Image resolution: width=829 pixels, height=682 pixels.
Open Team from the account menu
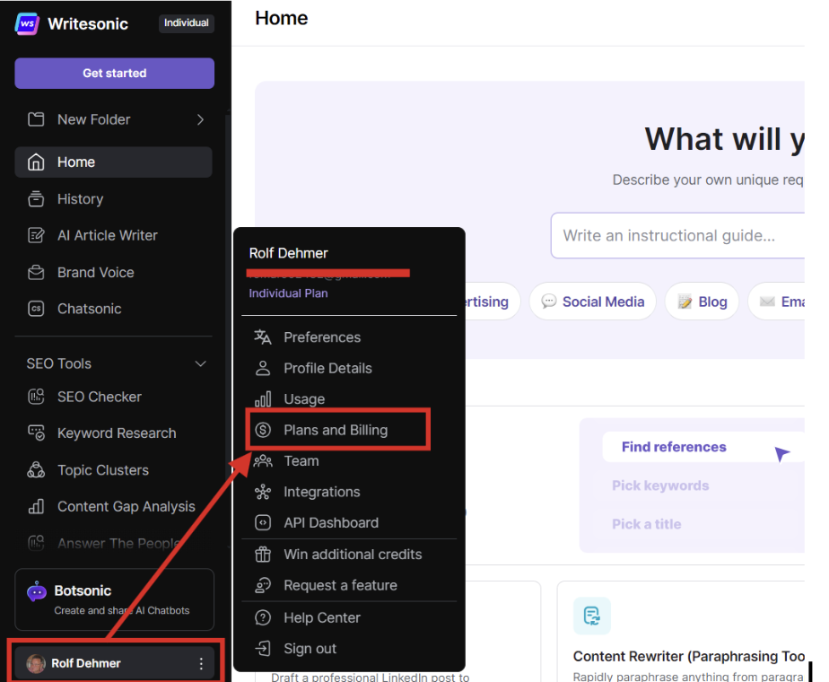349,461
